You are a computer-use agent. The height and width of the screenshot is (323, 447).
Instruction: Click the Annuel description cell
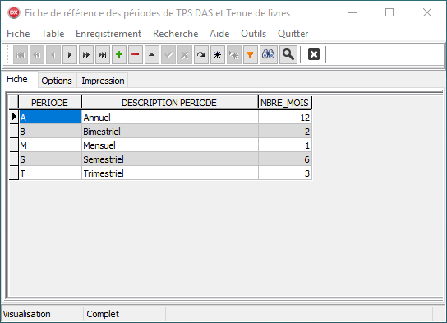pos(170,118)
